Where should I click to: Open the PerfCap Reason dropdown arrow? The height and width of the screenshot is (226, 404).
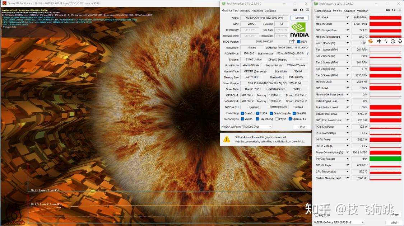(x=348, y=159)
